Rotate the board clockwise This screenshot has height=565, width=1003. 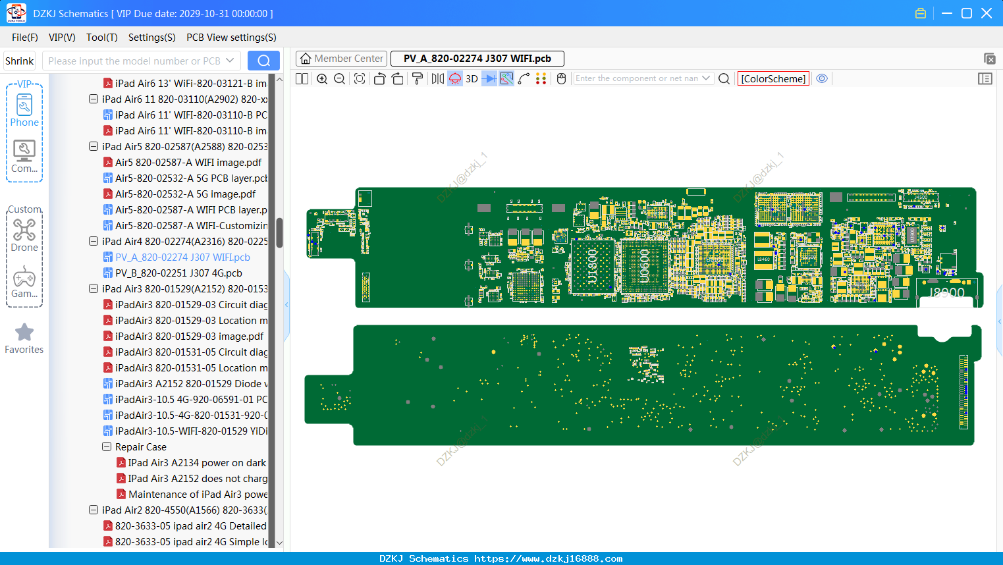pos(398,78)
